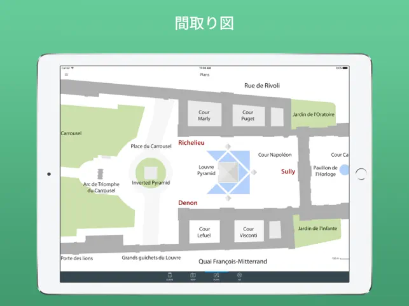Click the Porte des lions label
This screenshot has height=306, width=409.
click(77, 258)
